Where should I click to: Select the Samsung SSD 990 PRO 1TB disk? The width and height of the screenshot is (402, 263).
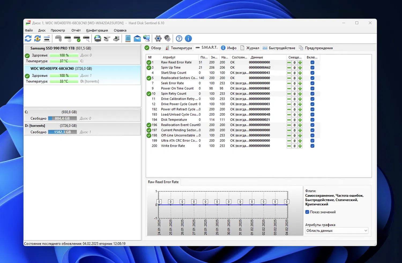point(60,48)
